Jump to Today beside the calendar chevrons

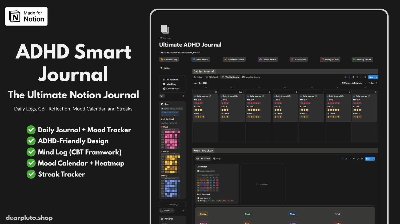pos(371,83)
